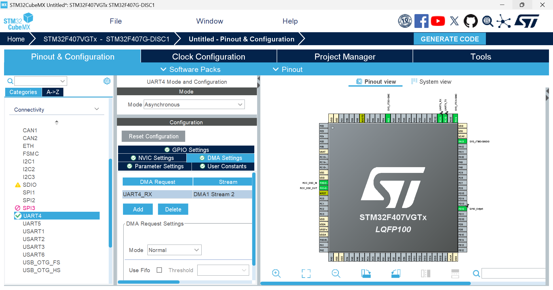
Task: Toggle horizontal split view icon
Action: pos(455,273)
